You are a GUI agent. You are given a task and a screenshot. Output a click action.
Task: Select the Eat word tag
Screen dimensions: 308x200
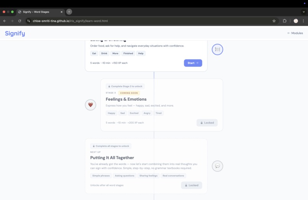click(x=94, y=53)
